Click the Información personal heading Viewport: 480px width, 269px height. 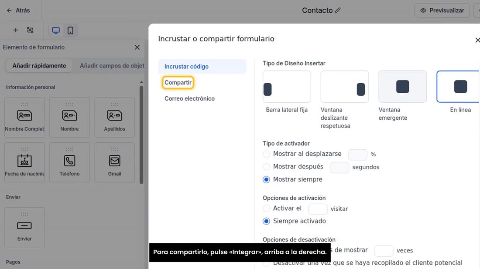30,87
